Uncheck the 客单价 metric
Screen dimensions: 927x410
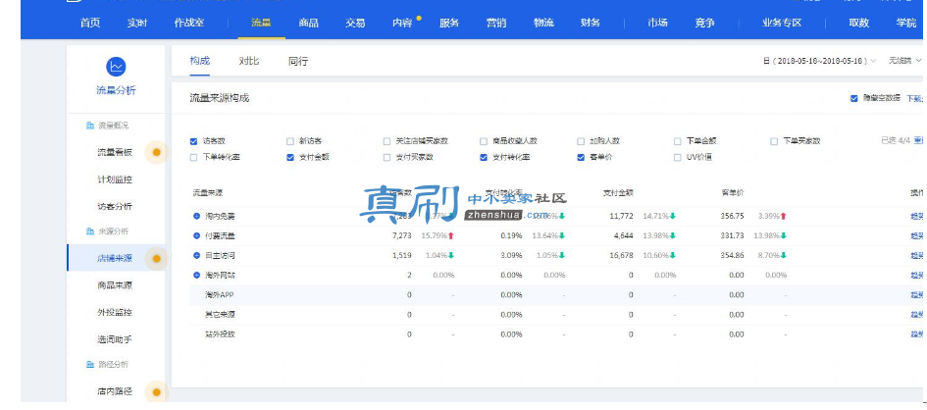point(581,157)
